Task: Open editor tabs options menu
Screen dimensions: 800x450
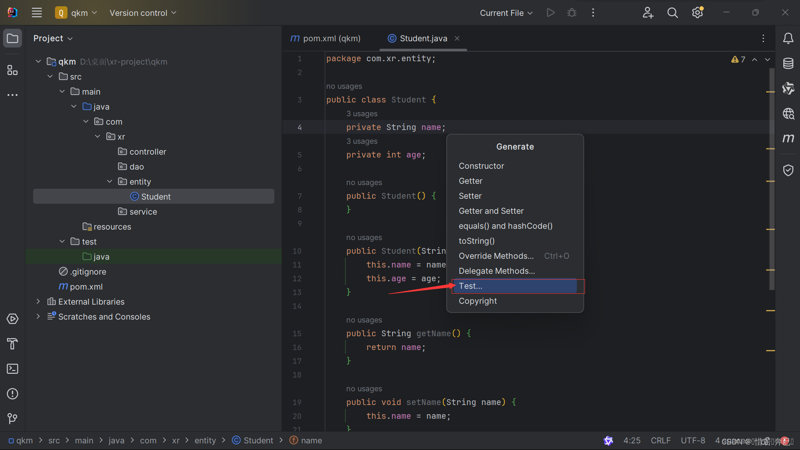Action: (x=763, y=38)
